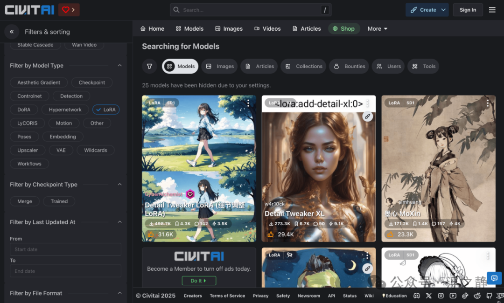
Task: Open the notifications bell icon top right
Action: [492, 9]
